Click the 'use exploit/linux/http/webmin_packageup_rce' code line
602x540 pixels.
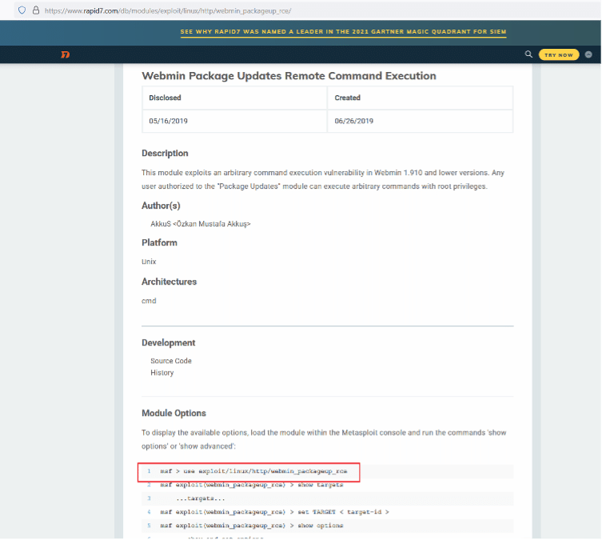point(253,472)
